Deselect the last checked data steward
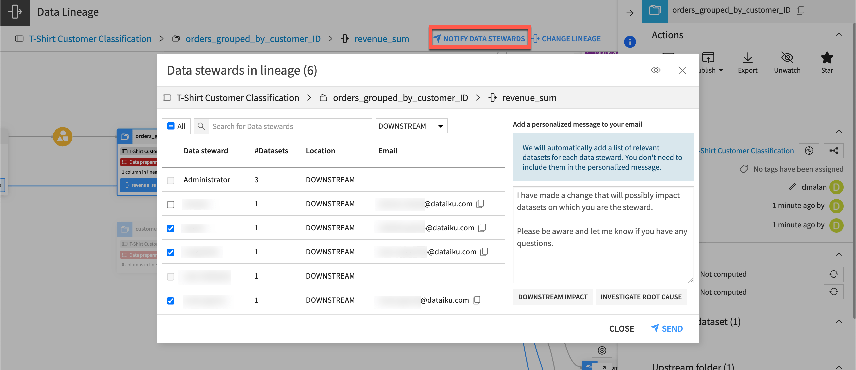This screenshot has height=370, width=856. (171, 301)
